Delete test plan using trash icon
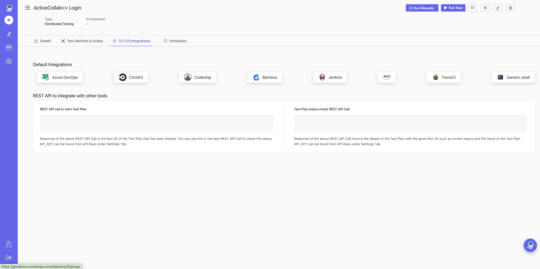This screenshot has width=540, height=269. point(510,8)
